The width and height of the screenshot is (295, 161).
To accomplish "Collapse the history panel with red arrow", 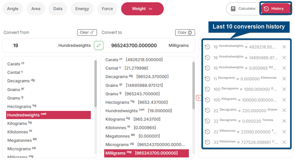I will click(x=198, y=98).
